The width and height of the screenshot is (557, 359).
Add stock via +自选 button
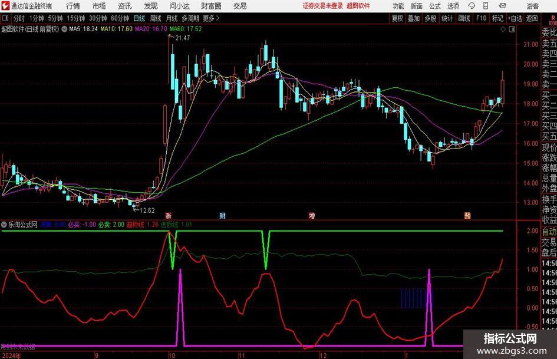pos(515,18)
